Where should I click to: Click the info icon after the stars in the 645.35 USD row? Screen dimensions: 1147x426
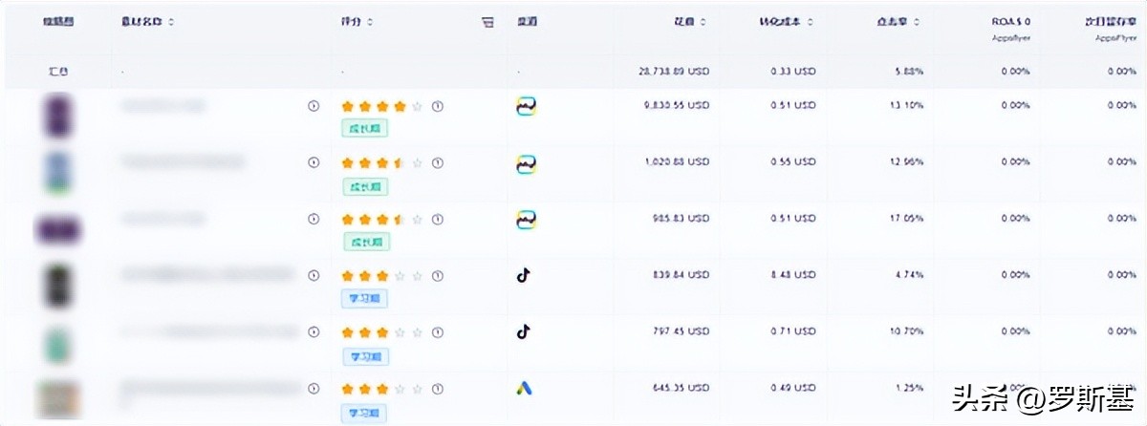pyautogui.click(x=438, y=389)
